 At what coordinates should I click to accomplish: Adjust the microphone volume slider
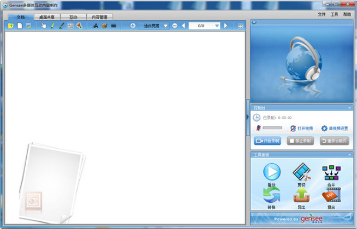(x=272, y=128)
